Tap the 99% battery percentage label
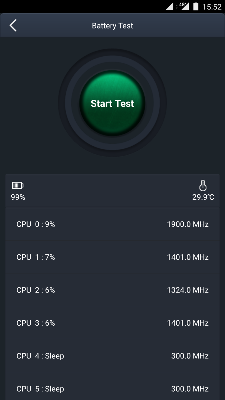The image size is (225, 400). tap(18, 197)
